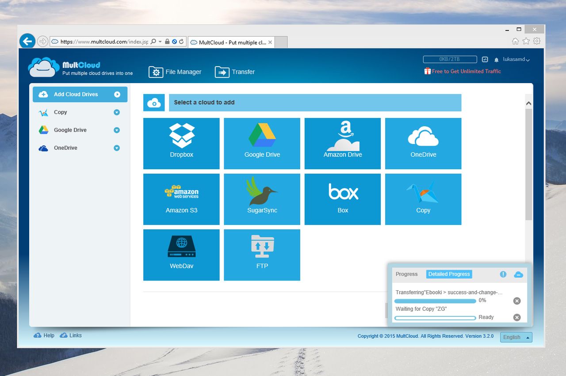Cancel the Ebooki transfer task
This screenshot has height=376, width=566.
point(517,301)
